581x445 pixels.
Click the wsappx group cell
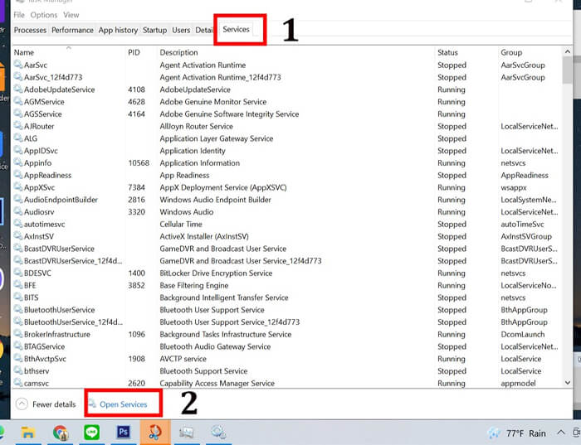[x=514, y=187]
